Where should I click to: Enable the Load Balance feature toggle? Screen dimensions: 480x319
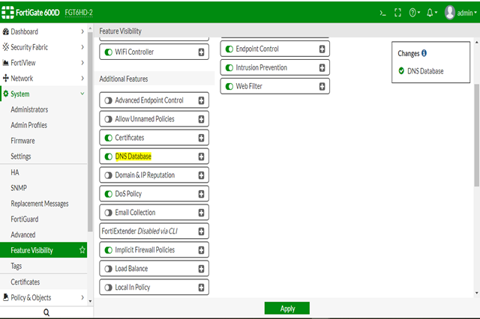pyautogui.click(x=109, y=269)
